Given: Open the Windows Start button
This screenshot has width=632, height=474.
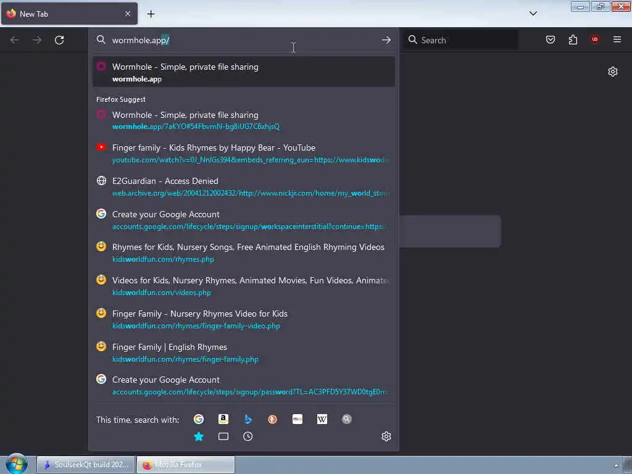Looking at the screenshot, I should pyautogui.click(x=16, y=464).
